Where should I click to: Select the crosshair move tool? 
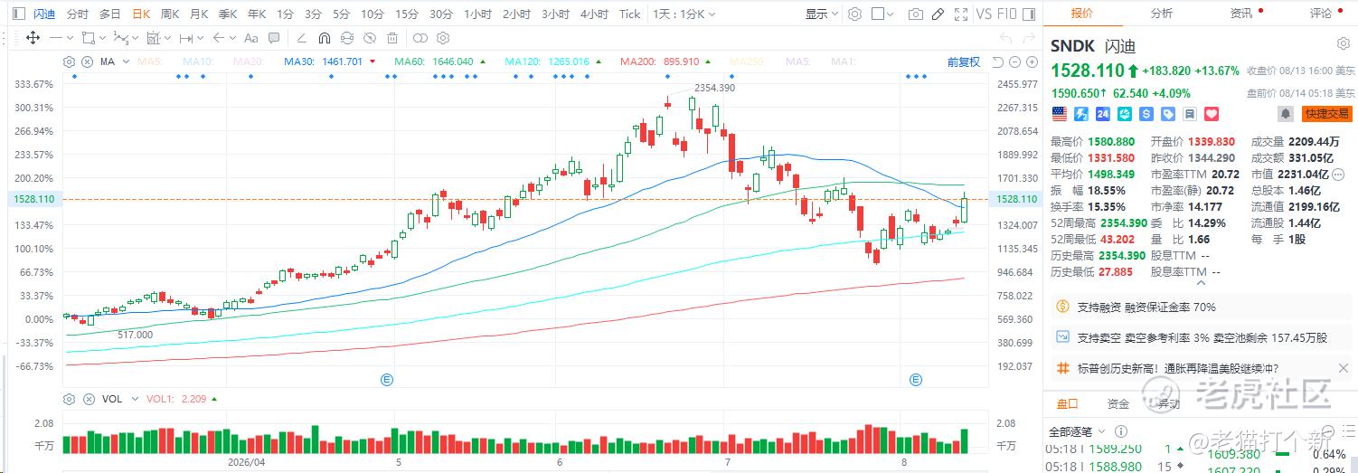tap(33, 38)
